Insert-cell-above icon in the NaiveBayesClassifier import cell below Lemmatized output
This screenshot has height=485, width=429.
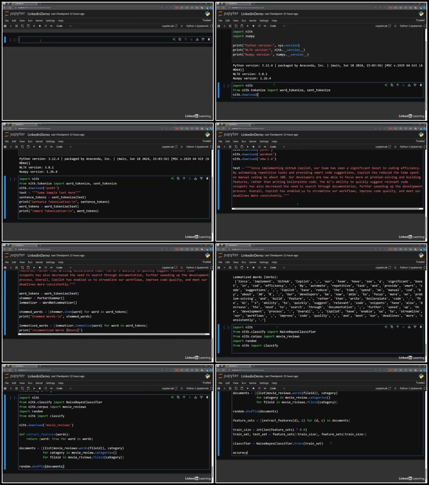click(x=409, y=327)
